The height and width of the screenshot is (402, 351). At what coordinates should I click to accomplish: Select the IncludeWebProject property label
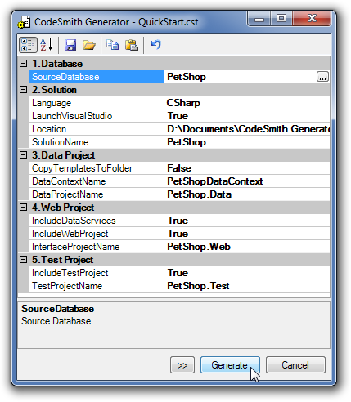click(x=70, y=234)
